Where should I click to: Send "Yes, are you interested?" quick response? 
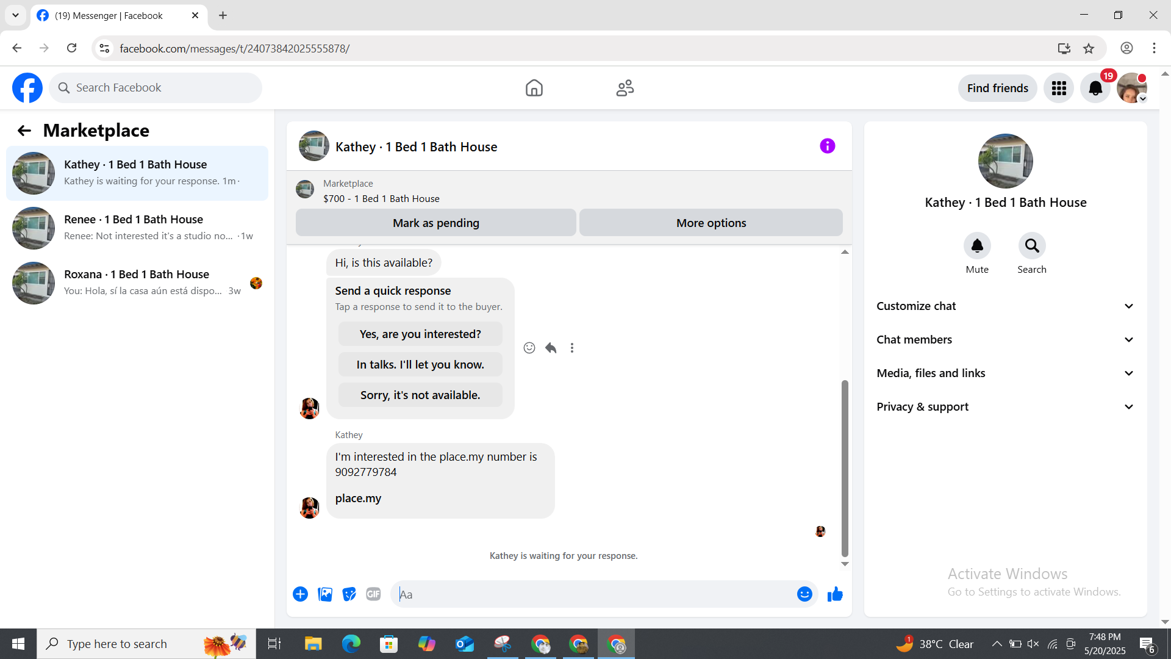click(420, 334)
